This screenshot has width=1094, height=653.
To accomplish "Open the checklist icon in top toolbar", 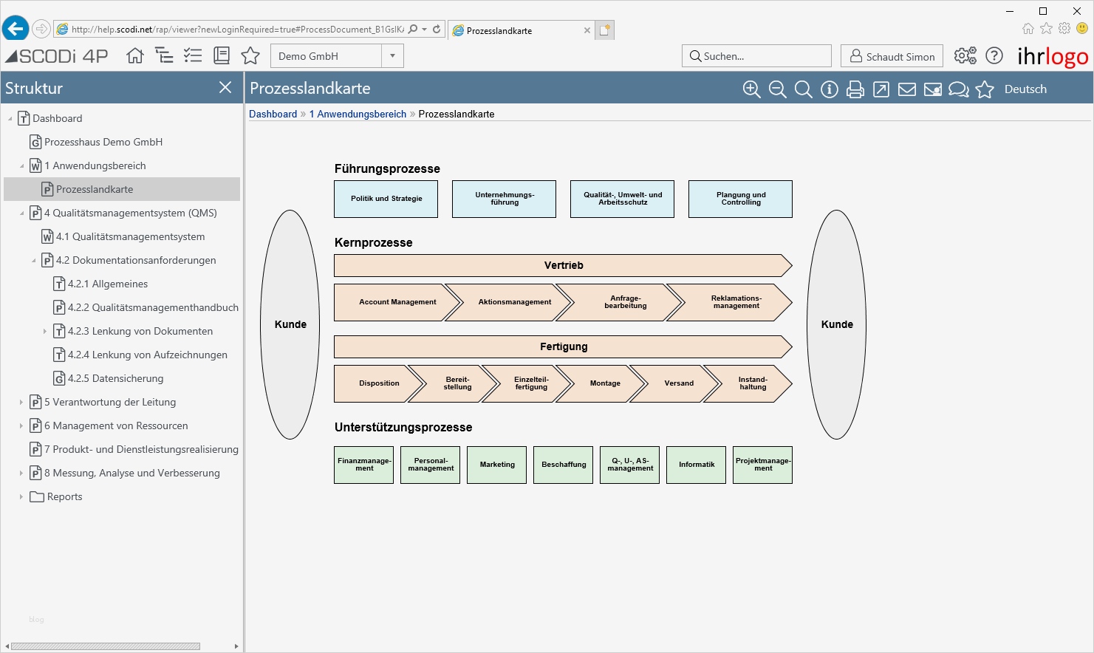I will pos(192,55).
